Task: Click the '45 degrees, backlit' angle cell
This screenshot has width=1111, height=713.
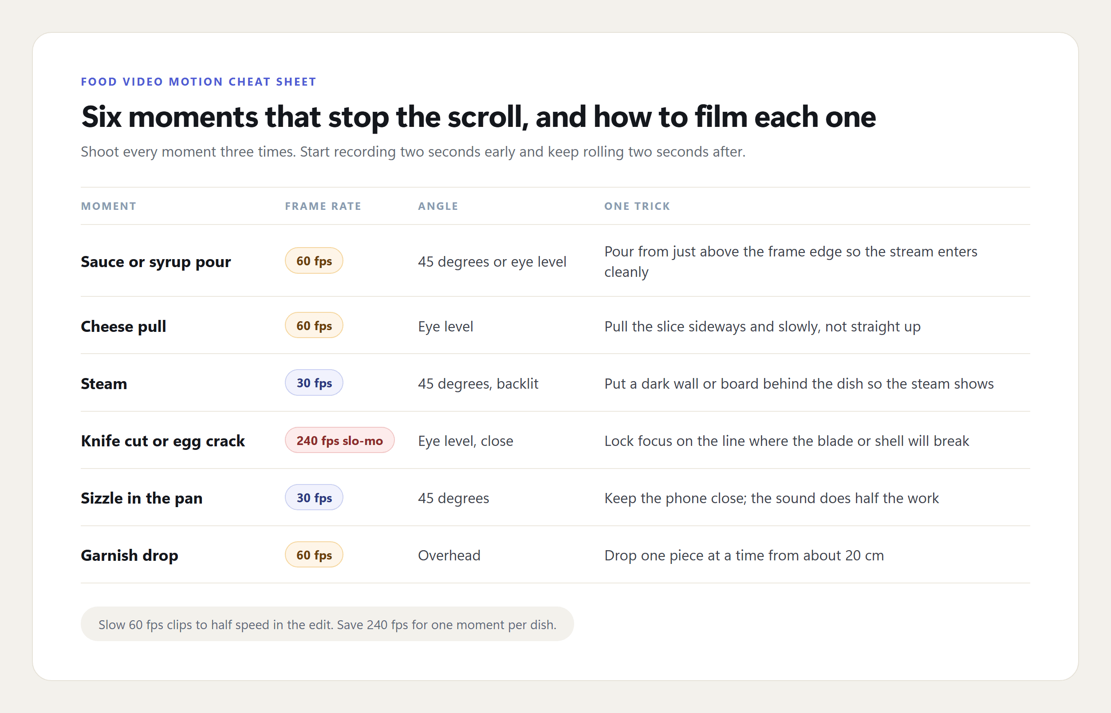Action: coord(478,384)
